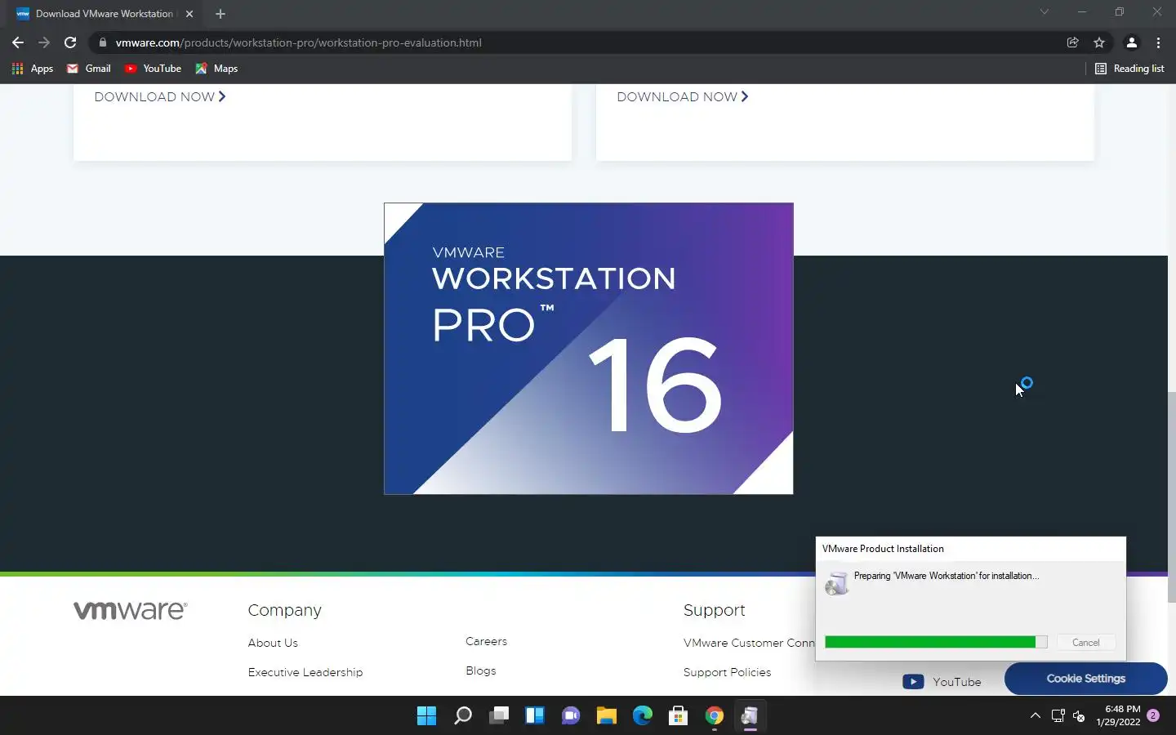Click the installation progress bar
Viewport: 1176px width, 735px height.
click(936, 643)
